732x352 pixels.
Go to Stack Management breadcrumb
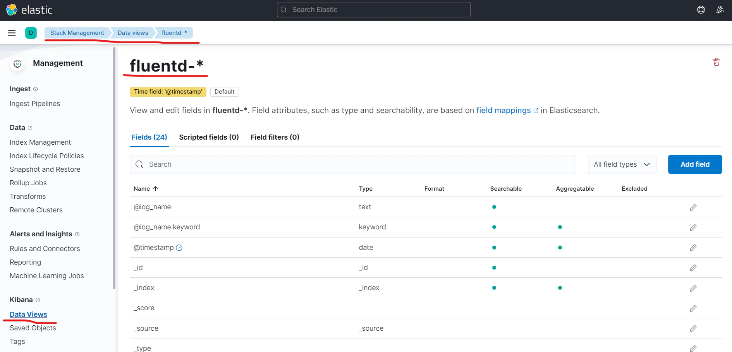(77, 33)
